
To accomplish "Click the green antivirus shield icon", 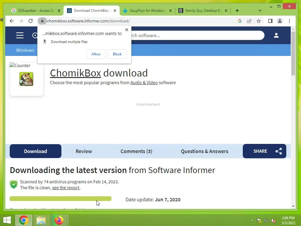I will click(x=14, y=185).
